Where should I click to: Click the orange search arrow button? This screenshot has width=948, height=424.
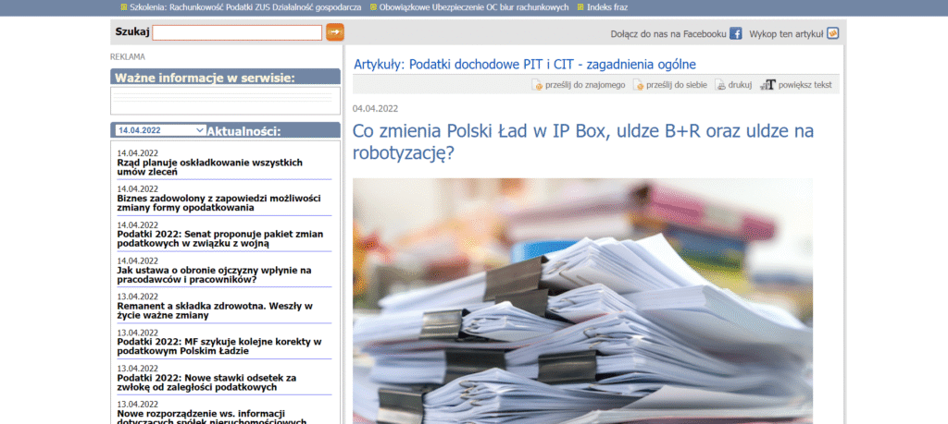(x=334, y=32)
